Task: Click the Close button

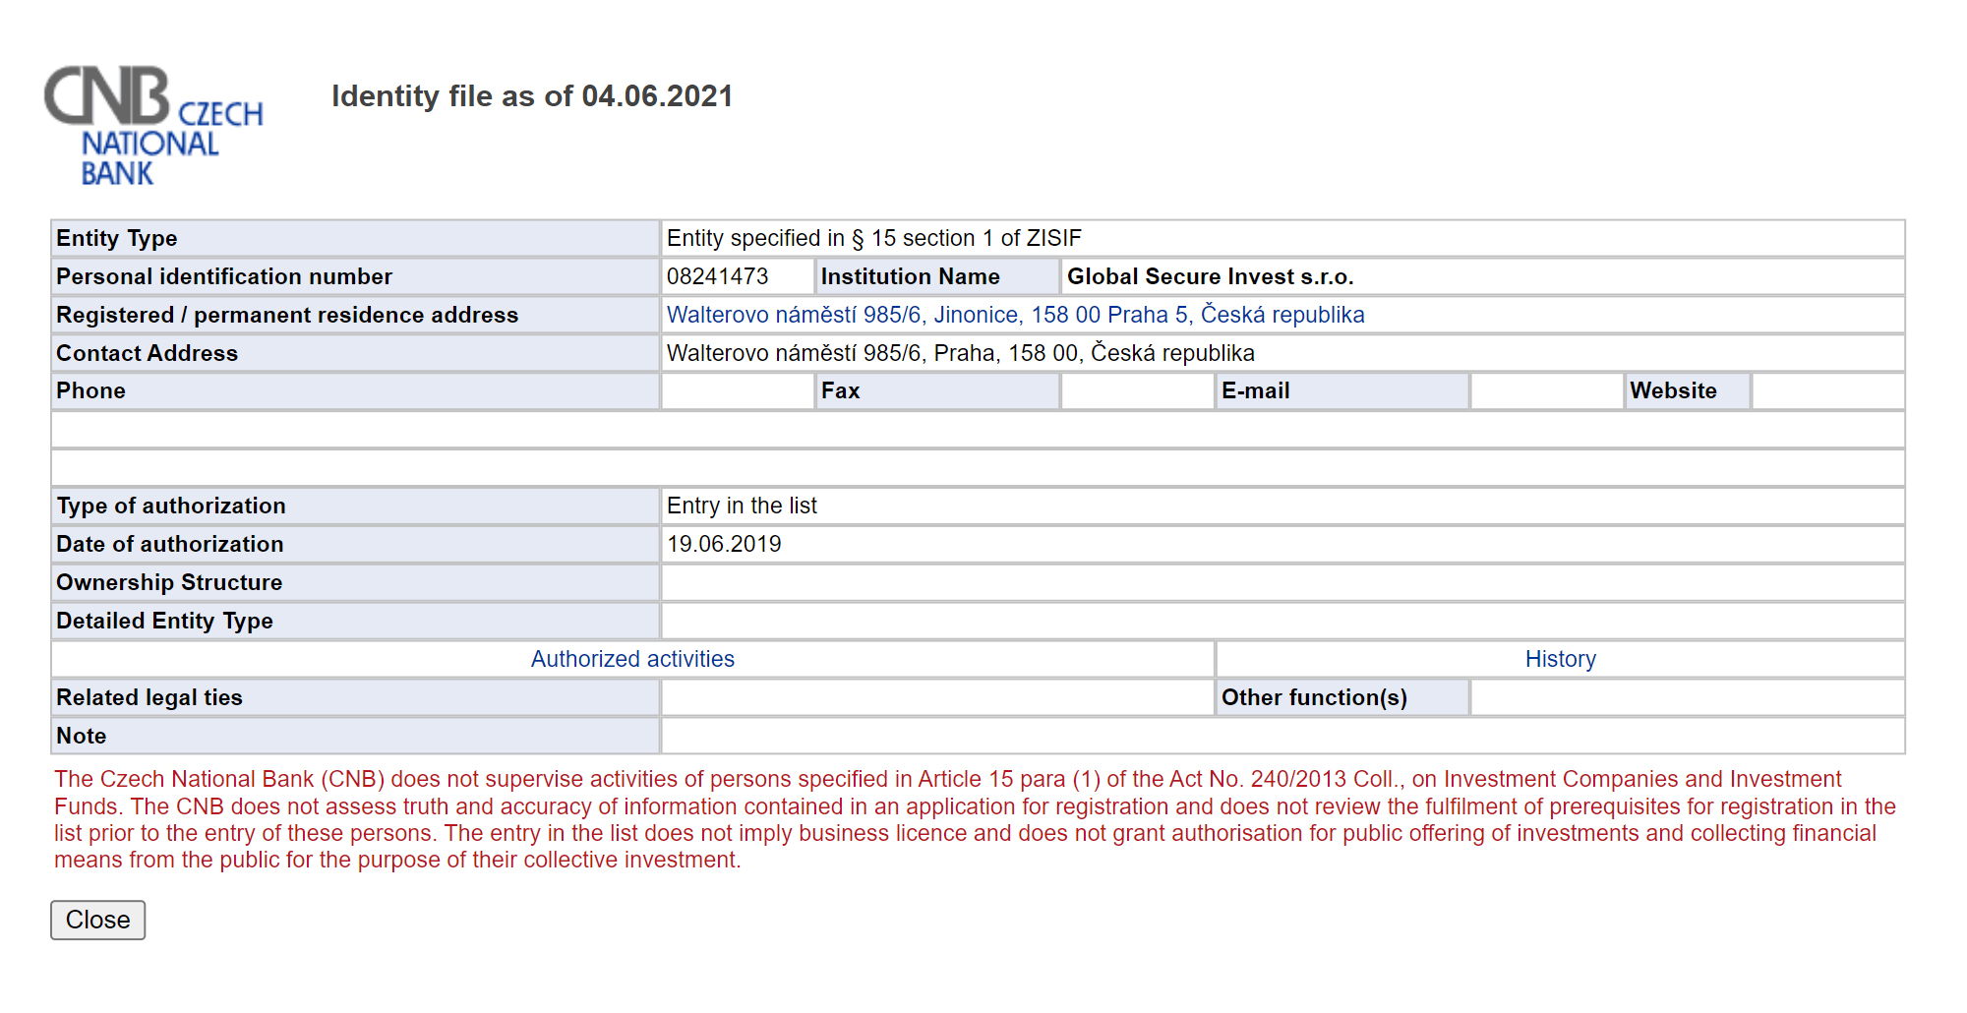Action: coord(98,920)
